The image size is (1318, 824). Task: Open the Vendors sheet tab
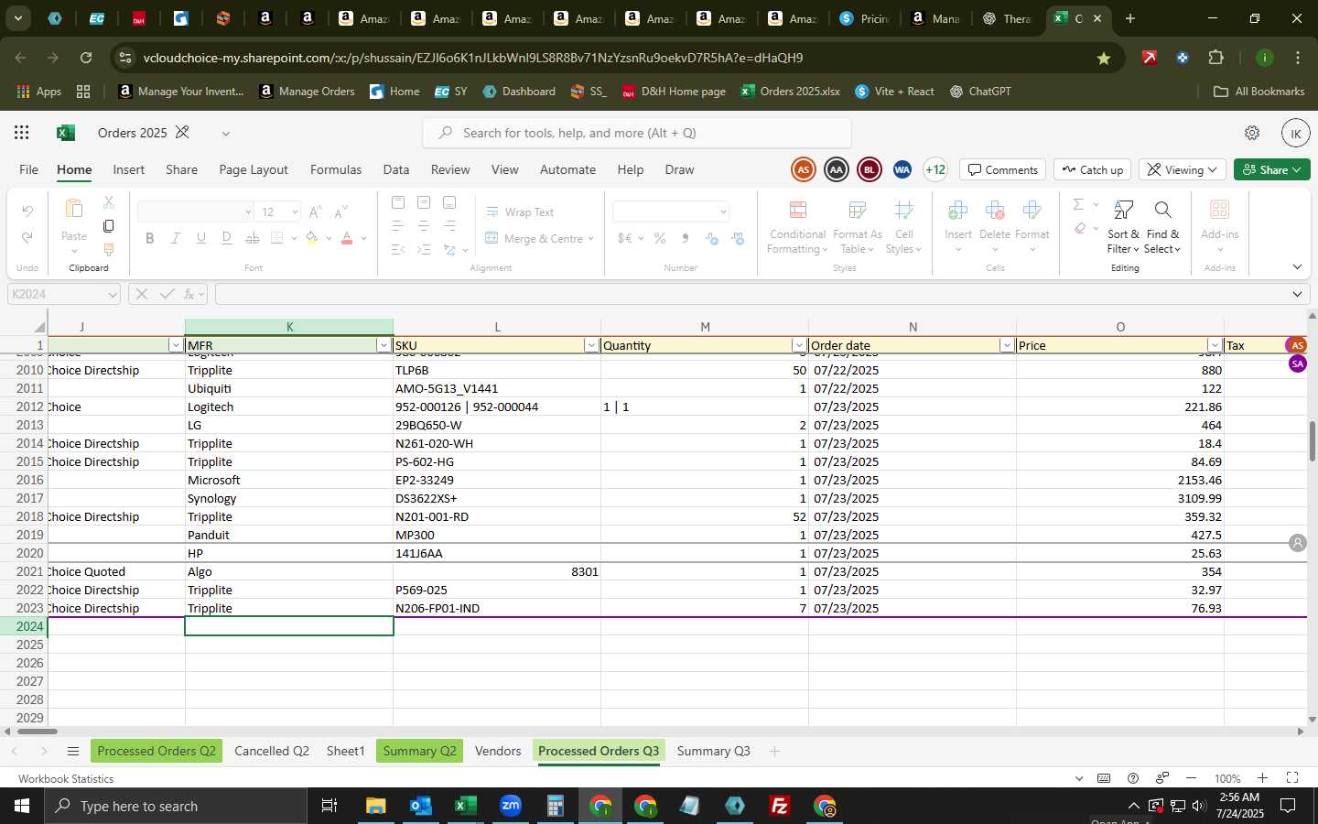(x=498, y=751)
